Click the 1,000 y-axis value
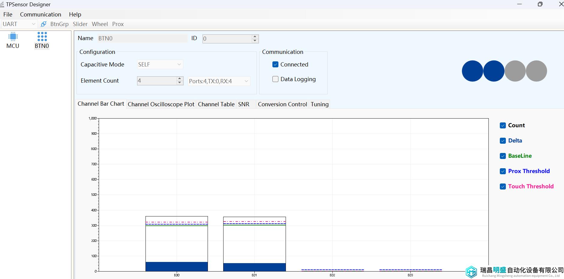The width and height of the screenshot is (564, 279). point(92,118)
